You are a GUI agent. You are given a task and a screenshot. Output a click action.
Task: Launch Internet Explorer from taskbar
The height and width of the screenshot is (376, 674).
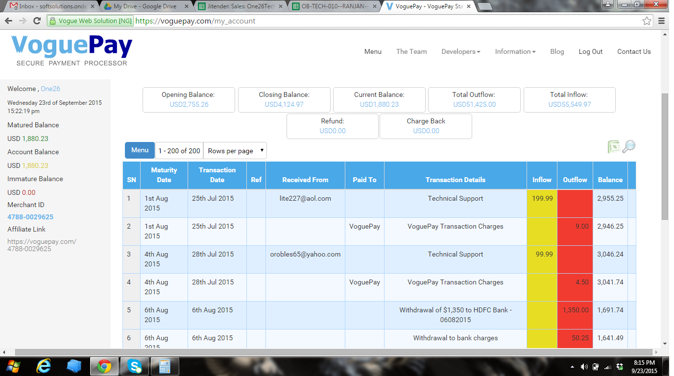(x=45, y=366)
